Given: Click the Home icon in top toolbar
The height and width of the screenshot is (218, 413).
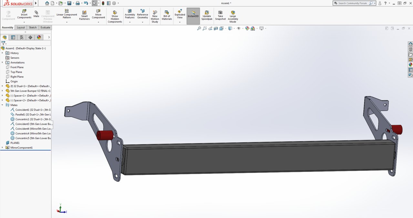Looking at the screenshot, I should (47, 3).
